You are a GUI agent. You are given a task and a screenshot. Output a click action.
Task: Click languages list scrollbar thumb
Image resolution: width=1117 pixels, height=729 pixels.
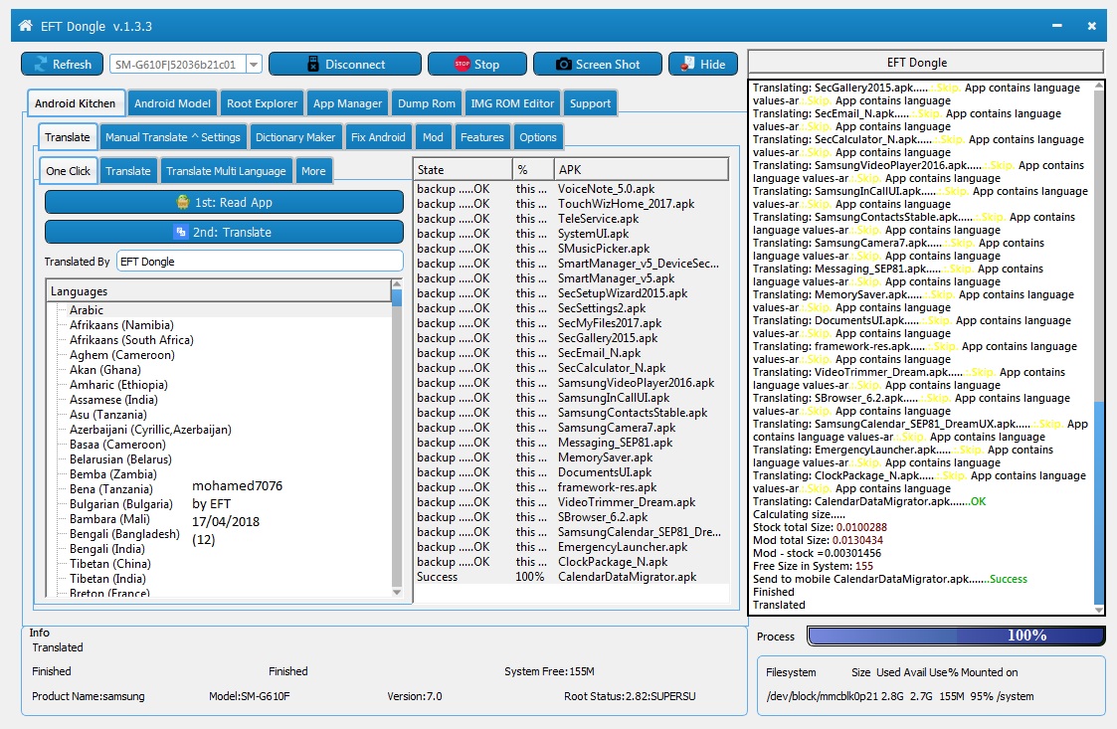[397, 296]
